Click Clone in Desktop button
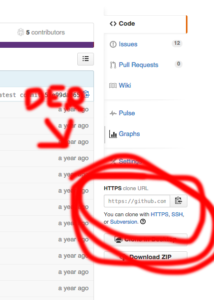Viewport: 214px width, 300px height. [146, 239]
